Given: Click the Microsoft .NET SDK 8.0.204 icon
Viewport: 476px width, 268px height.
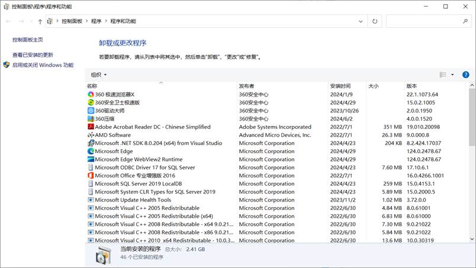Looking at the screenshot, I should tap(91, 143).
